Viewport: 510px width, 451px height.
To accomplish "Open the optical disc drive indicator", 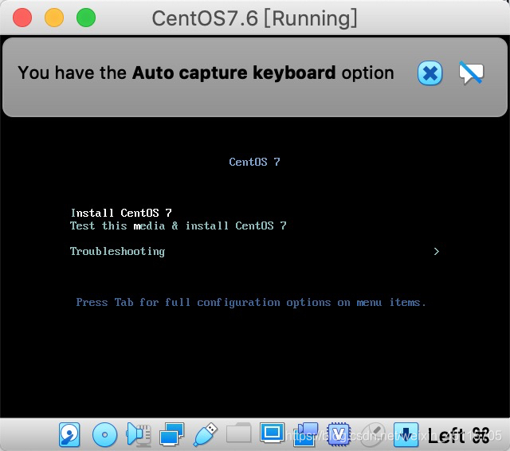I will 104,434.
